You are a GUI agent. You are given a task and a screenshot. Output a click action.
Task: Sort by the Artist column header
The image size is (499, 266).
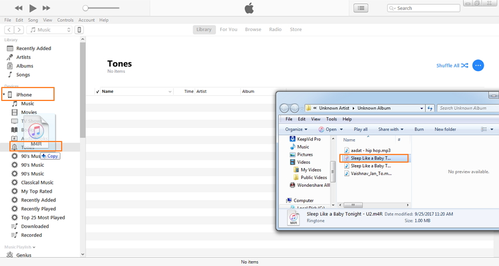[x=201, y=92]
